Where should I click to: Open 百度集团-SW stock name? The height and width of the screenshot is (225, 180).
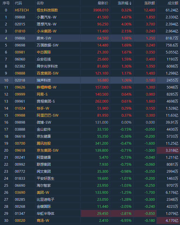[x=48, y=73]
